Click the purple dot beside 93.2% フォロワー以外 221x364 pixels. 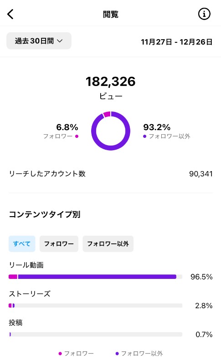pyautogui.click(x=144, y=136)
